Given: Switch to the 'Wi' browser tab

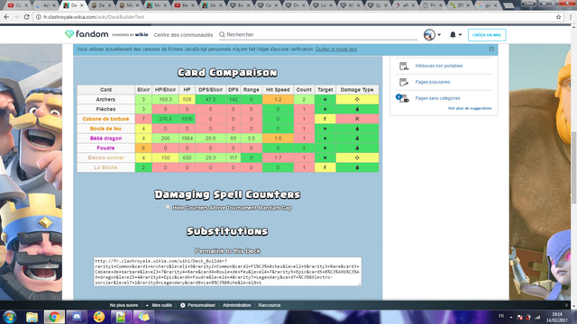Looking at the screenshot, I should click(351, 5).
